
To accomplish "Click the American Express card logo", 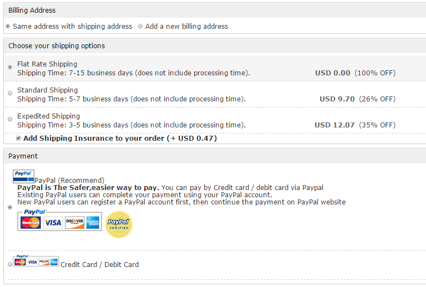I will [92, 223].
